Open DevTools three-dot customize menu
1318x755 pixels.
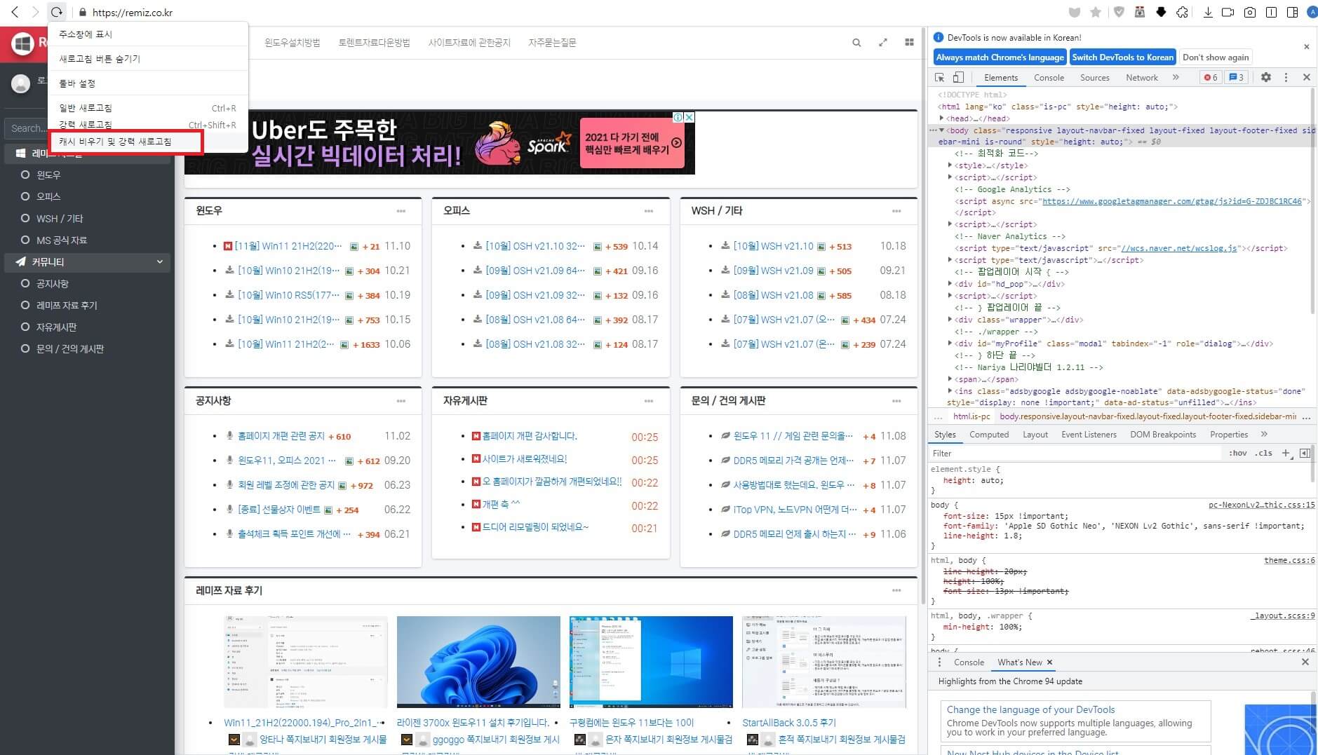(x=1286, y=77)
